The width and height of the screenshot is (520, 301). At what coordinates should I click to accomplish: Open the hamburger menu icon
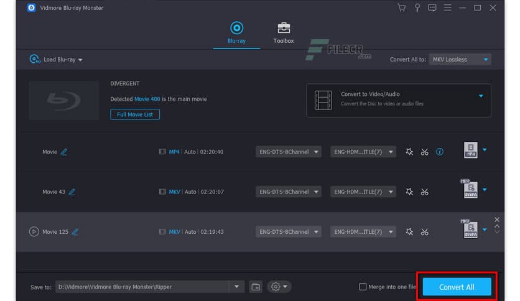(447, 7)
